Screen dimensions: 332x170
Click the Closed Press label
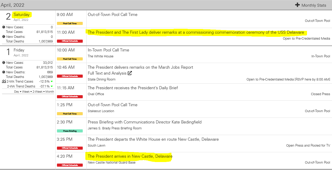[x=320, y=94]
